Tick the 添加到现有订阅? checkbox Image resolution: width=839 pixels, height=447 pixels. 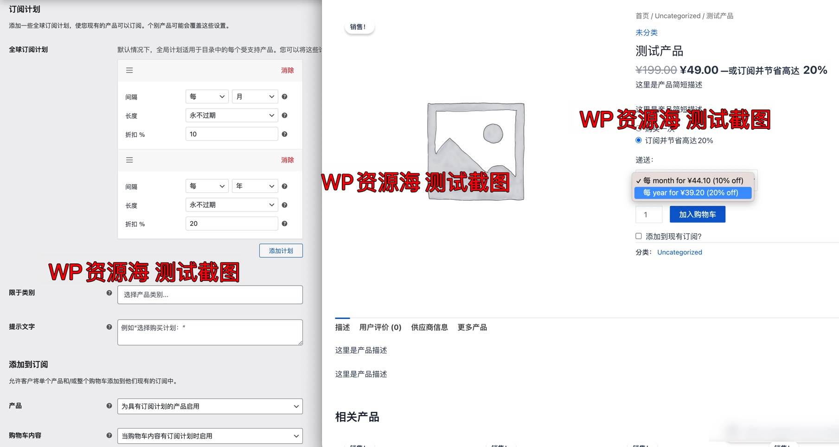click(639, 236)
